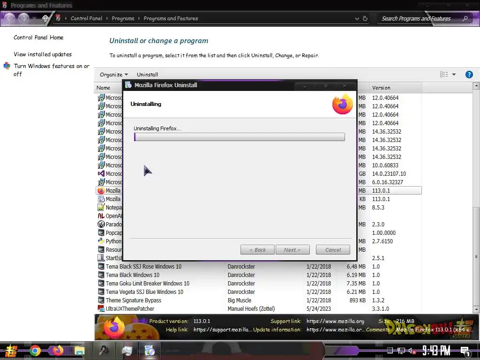Click the Uninstall toolbar button
The image size is (480, 360).
147,75
